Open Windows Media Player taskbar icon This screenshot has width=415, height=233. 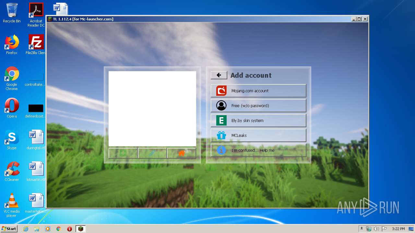[x=48, y=229]
